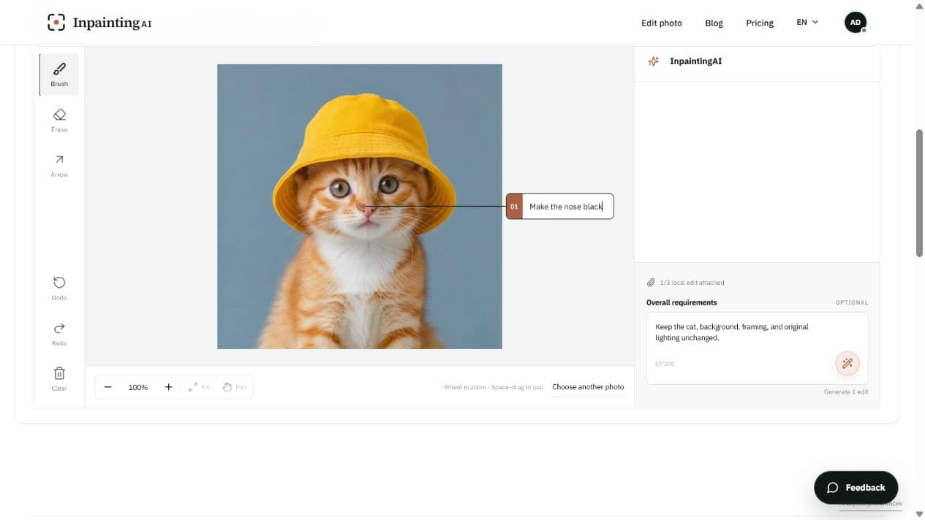Edit the 'Make the nose black' annotation field
The image size is (925, 520).
tap(568, 207)
